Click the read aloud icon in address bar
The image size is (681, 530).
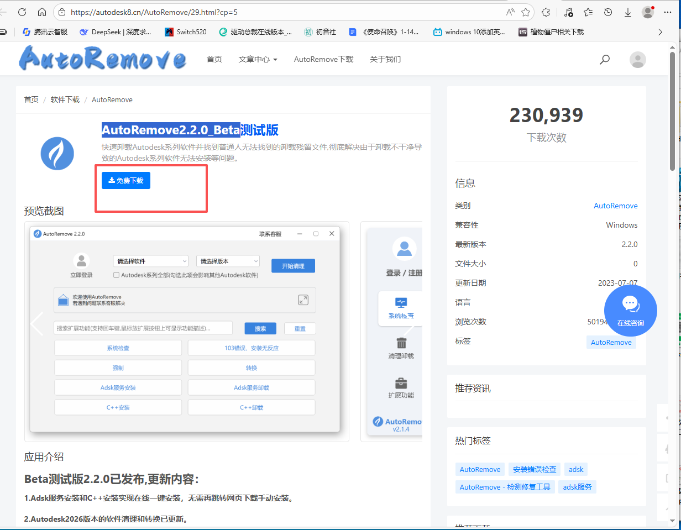click(510, 12)
